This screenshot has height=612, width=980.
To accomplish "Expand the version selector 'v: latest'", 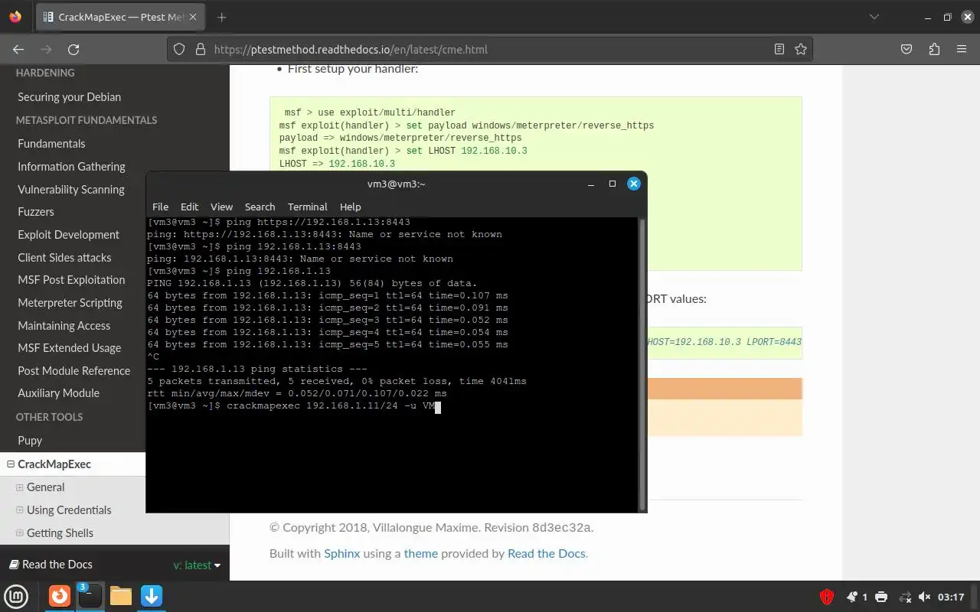I will coord(197,565).
